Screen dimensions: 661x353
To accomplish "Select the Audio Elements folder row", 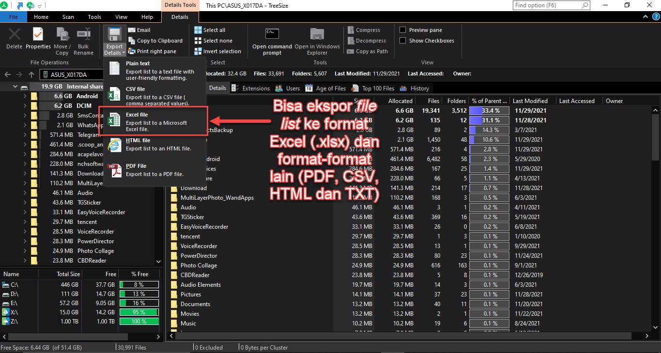I will [409, 285].
